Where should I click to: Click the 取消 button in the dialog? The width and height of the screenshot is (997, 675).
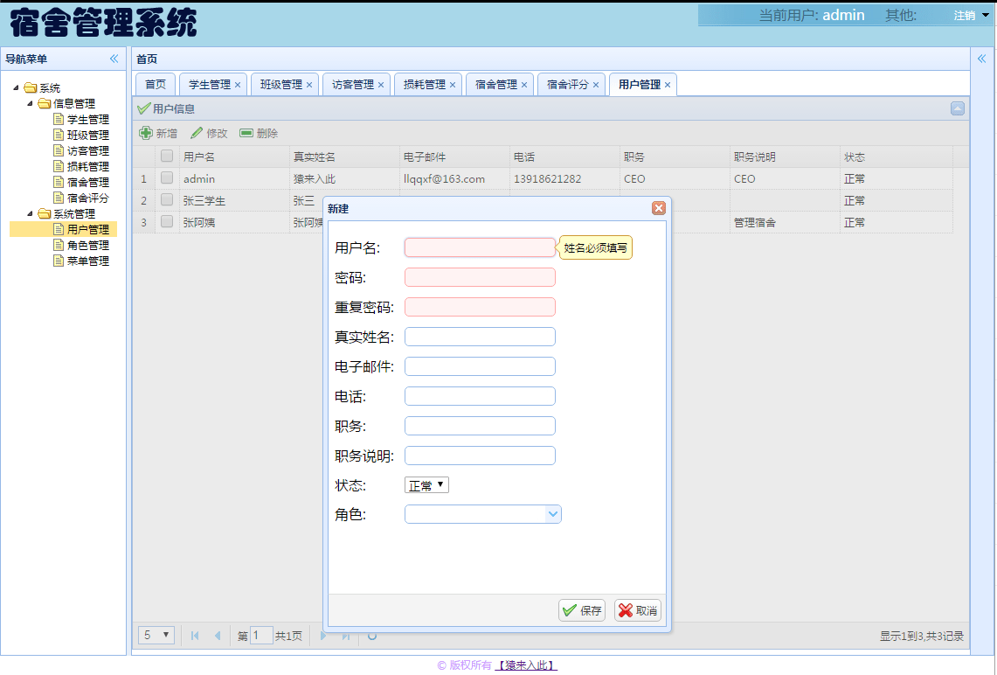[637, 609]
